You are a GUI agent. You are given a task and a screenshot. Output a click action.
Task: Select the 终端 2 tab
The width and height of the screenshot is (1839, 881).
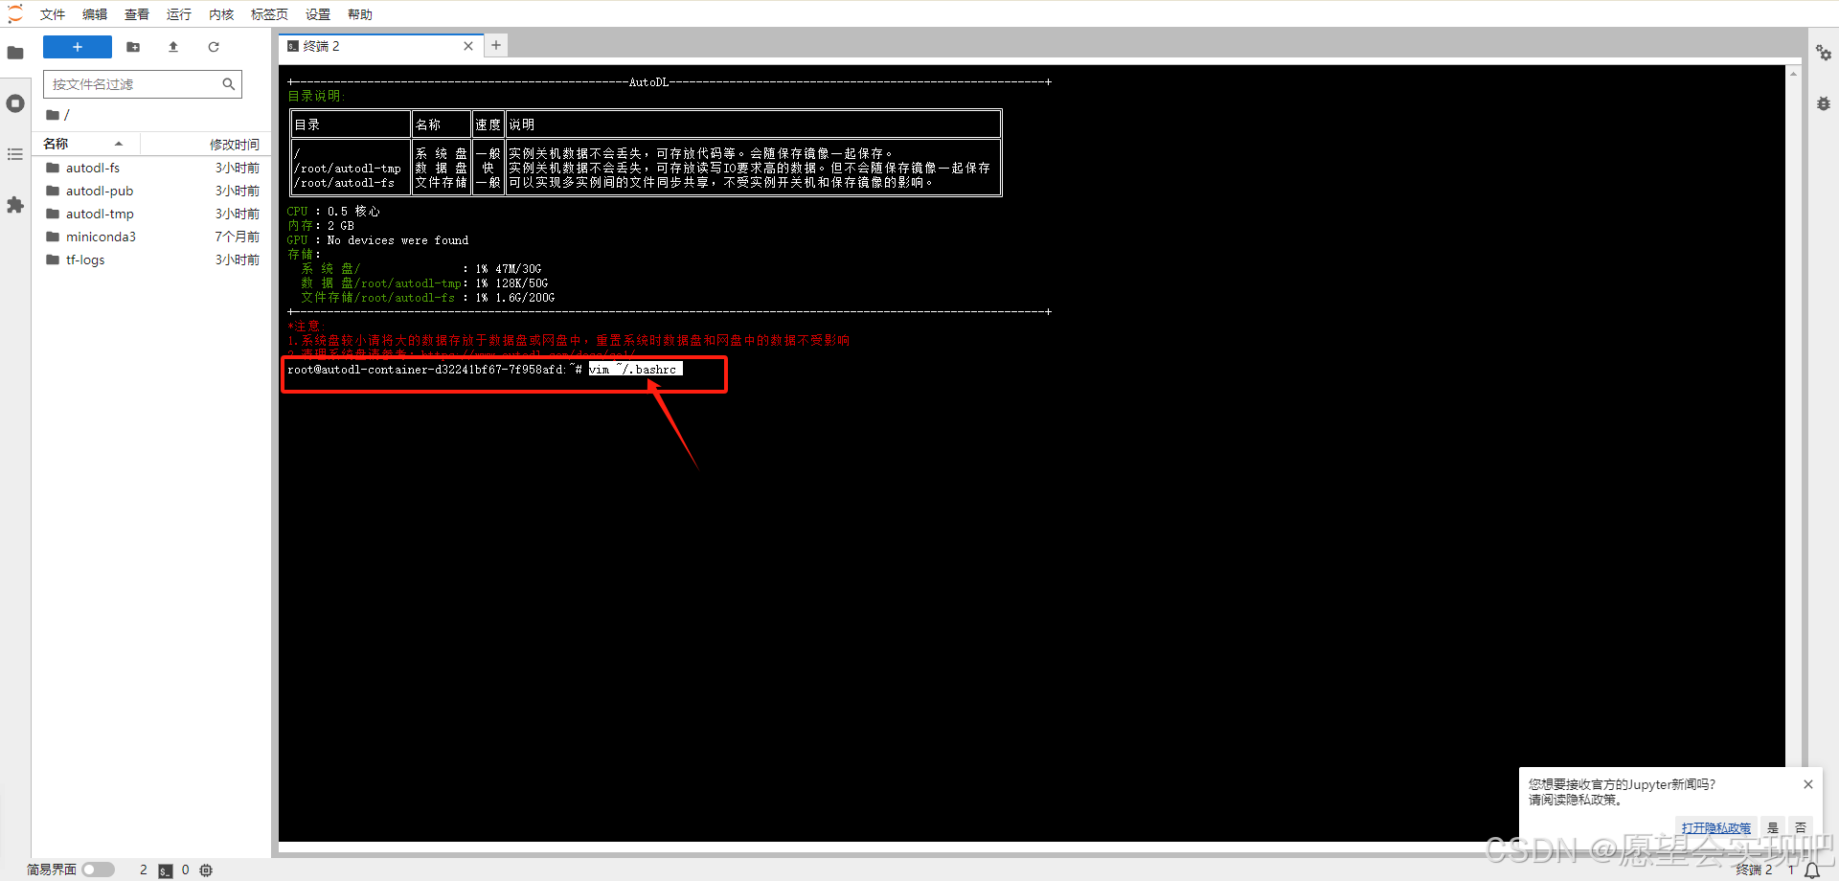point(381,46)
